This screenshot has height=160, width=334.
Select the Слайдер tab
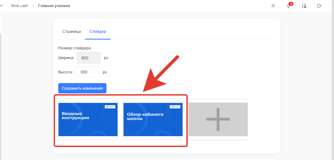point(98,31)
